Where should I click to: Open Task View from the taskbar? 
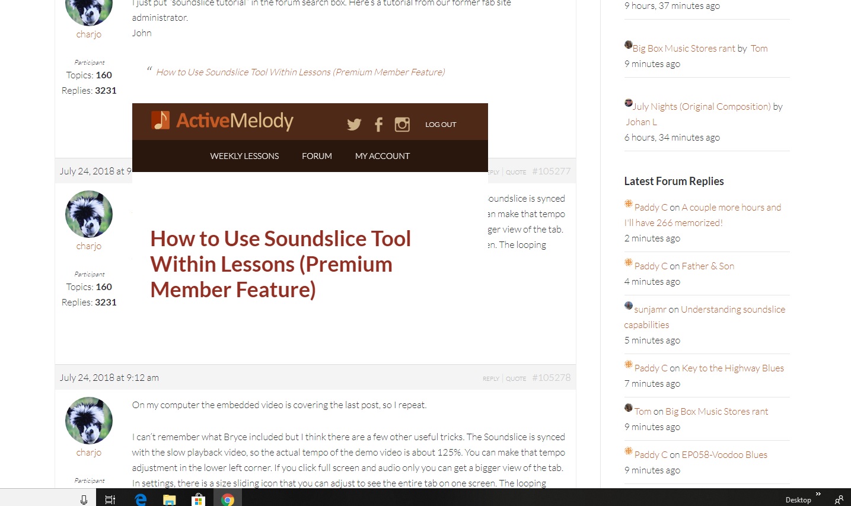[x=110, y=499]
